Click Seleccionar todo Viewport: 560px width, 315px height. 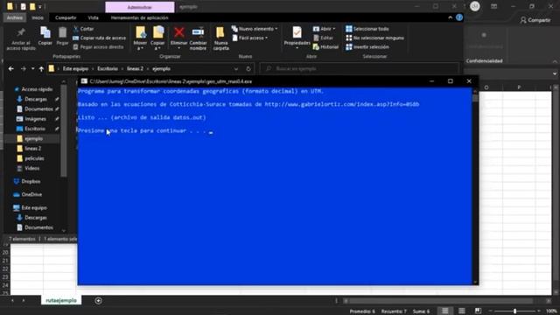click(x=367, y=29)
